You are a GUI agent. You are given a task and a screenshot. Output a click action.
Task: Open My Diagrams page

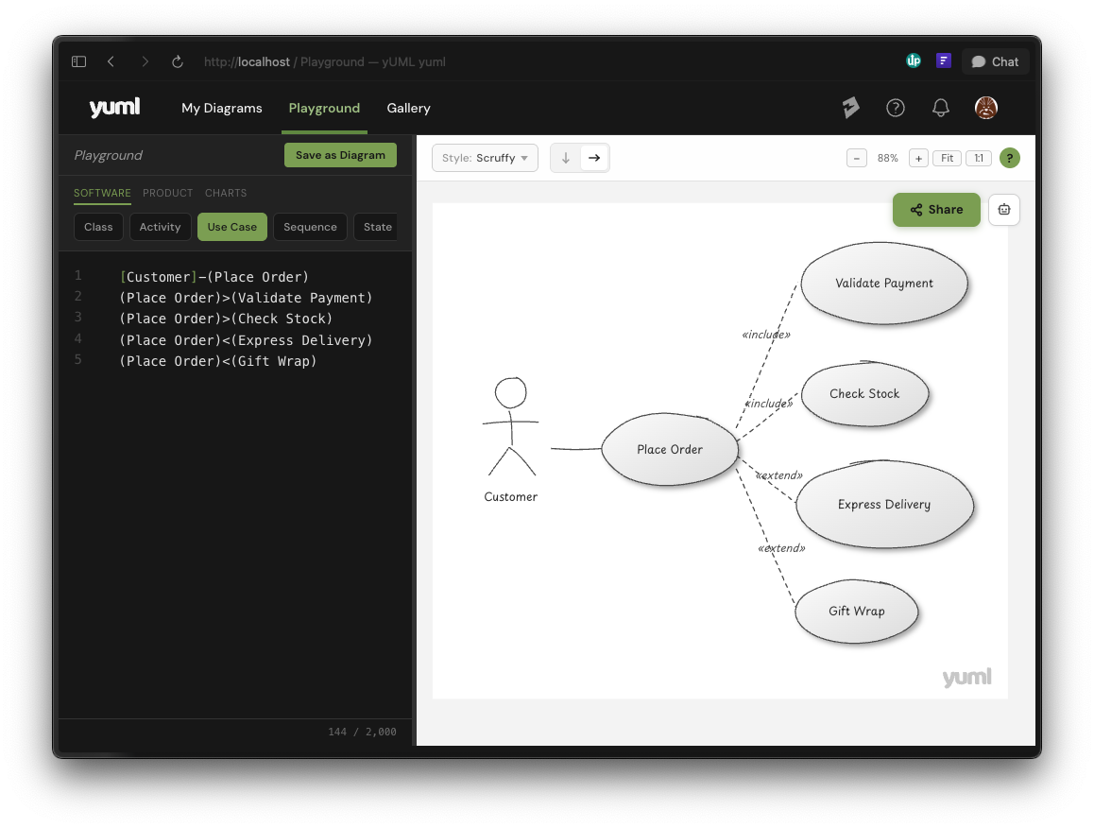pyautogui.click(x=222, y=108)
